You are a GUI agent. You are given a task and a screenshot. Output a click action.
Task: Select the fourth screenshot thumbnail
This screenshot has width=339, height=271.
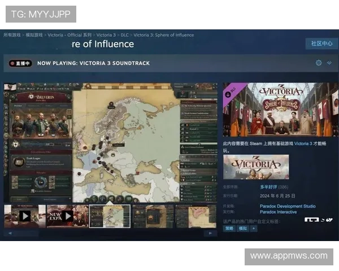coord(153,216)
